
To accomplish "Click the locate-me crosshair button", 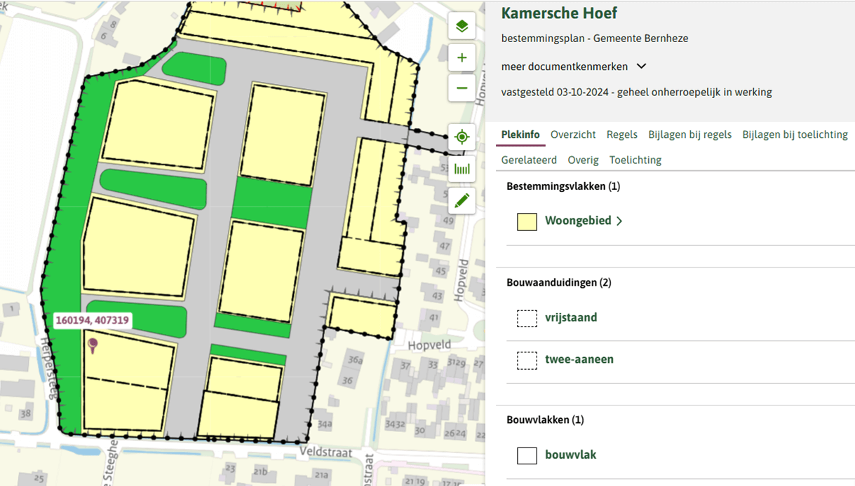I will point(462,137).
